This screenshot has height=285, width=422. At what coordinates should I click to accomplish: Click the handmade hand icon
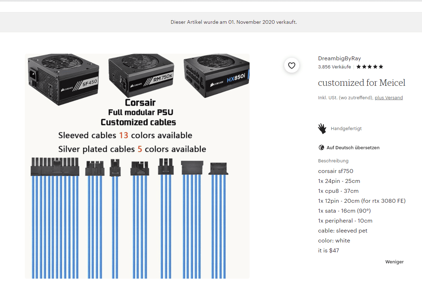tap(322, 128)
